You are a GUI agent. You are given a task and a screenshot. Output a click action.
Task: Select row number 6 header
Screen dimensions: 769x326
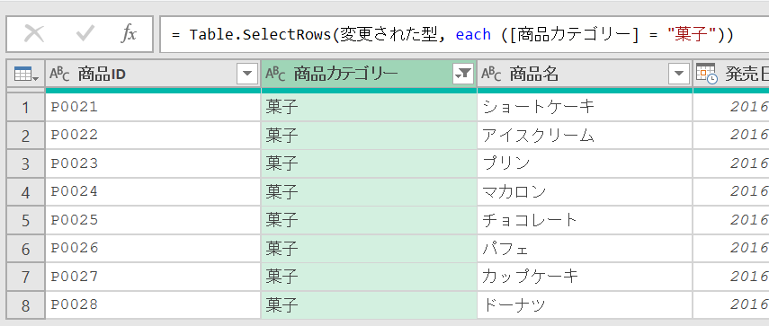[x=25, y=249]
